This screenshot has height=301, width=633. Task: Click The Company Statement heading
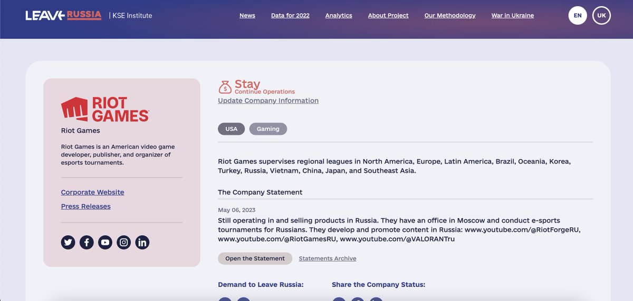tap(260, 192)
